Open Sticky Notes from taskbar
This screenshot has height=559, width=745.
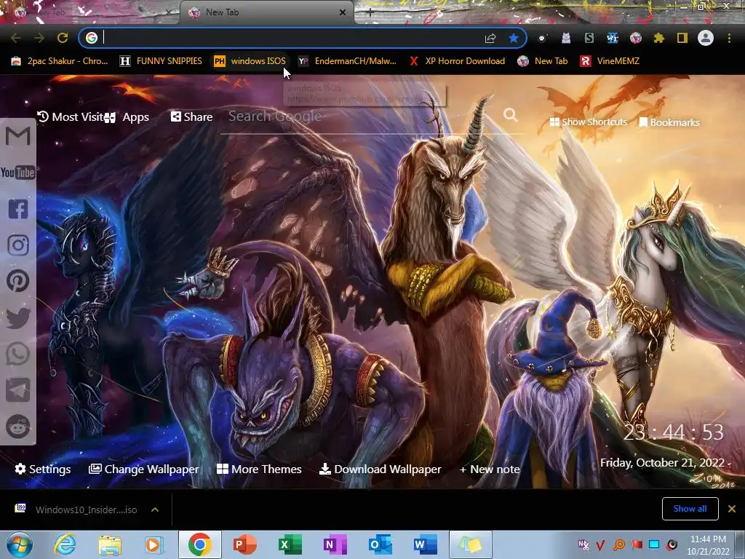tap(471, 544)
